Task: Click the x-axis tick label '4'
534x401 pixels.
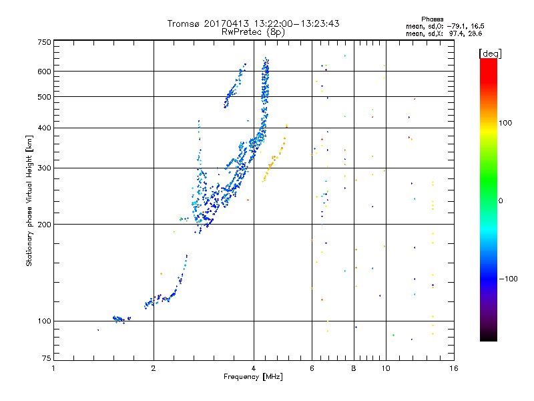Action: point(254,368)
